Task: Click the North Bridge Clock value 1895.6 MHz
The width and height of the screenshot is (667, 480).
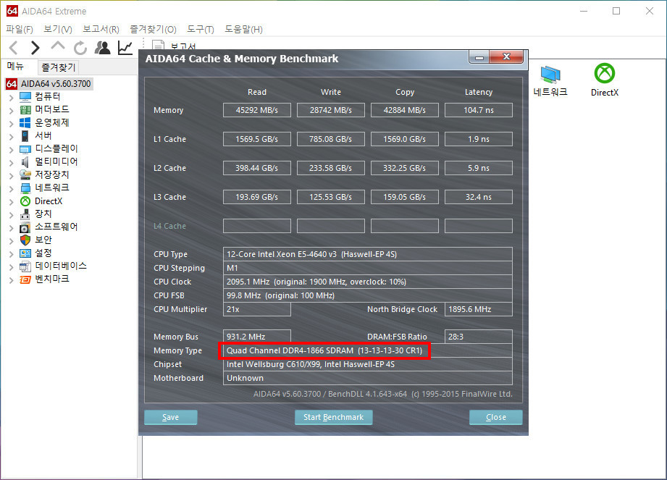Action: tap(479, 309)
